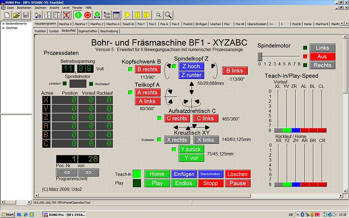Click the blue Z hoch button

pos(192,66)
